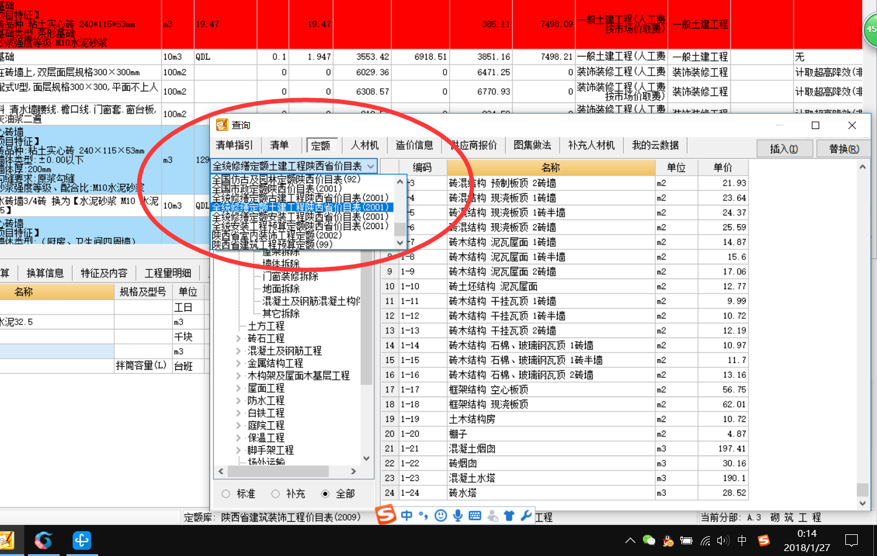Screen dimensions: 877x556
Task: Open WeChat from the system tray
Action: point(649,540)
